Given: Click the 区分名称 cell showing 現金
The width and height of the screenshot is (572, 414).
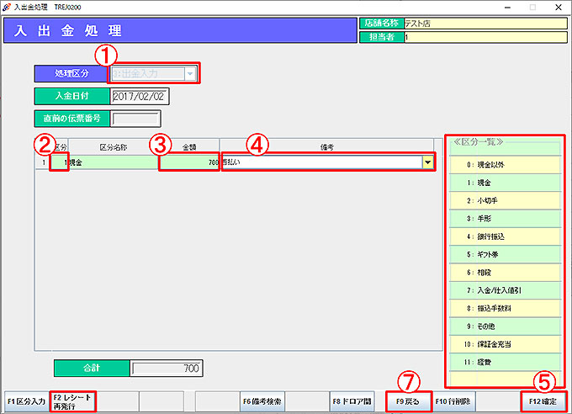Looking at the screenshot, I should (x=114, y=162).
